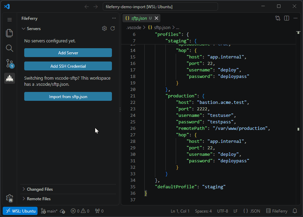The height and width of the screenshot is (217, 303).
Task: Select the sftp.json editor tab
Action: pyautogui.click(x=142, y=18)
